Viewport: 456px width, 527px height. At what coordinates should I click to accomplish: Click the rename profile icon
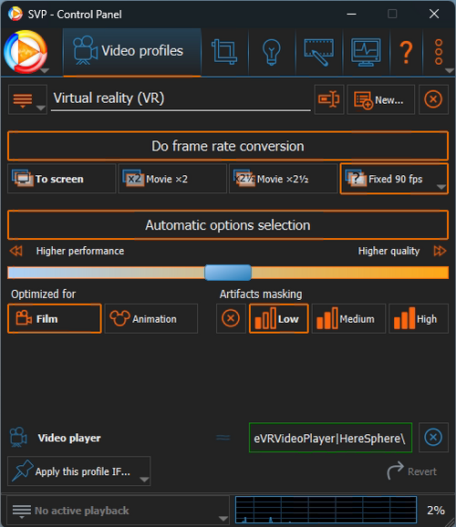(329, 99)
